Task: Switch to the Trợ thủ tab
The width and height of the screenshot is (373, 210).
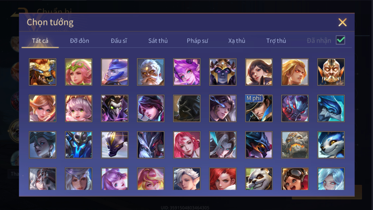Action: coord(276,41)
